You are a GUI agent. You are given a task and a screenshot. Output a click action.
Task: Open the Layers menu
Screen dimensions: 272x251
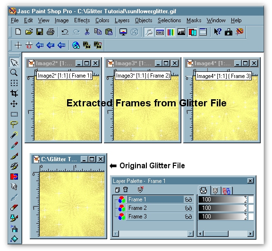pyautogui.click(x=122, y=20)
